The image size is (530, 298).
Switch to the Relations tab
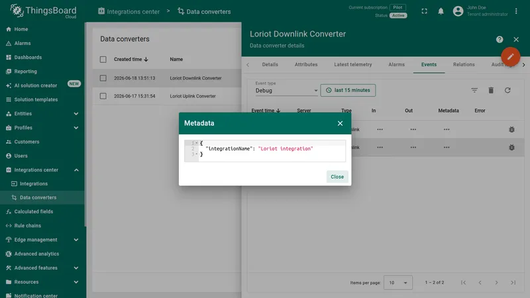pos(464,64)
